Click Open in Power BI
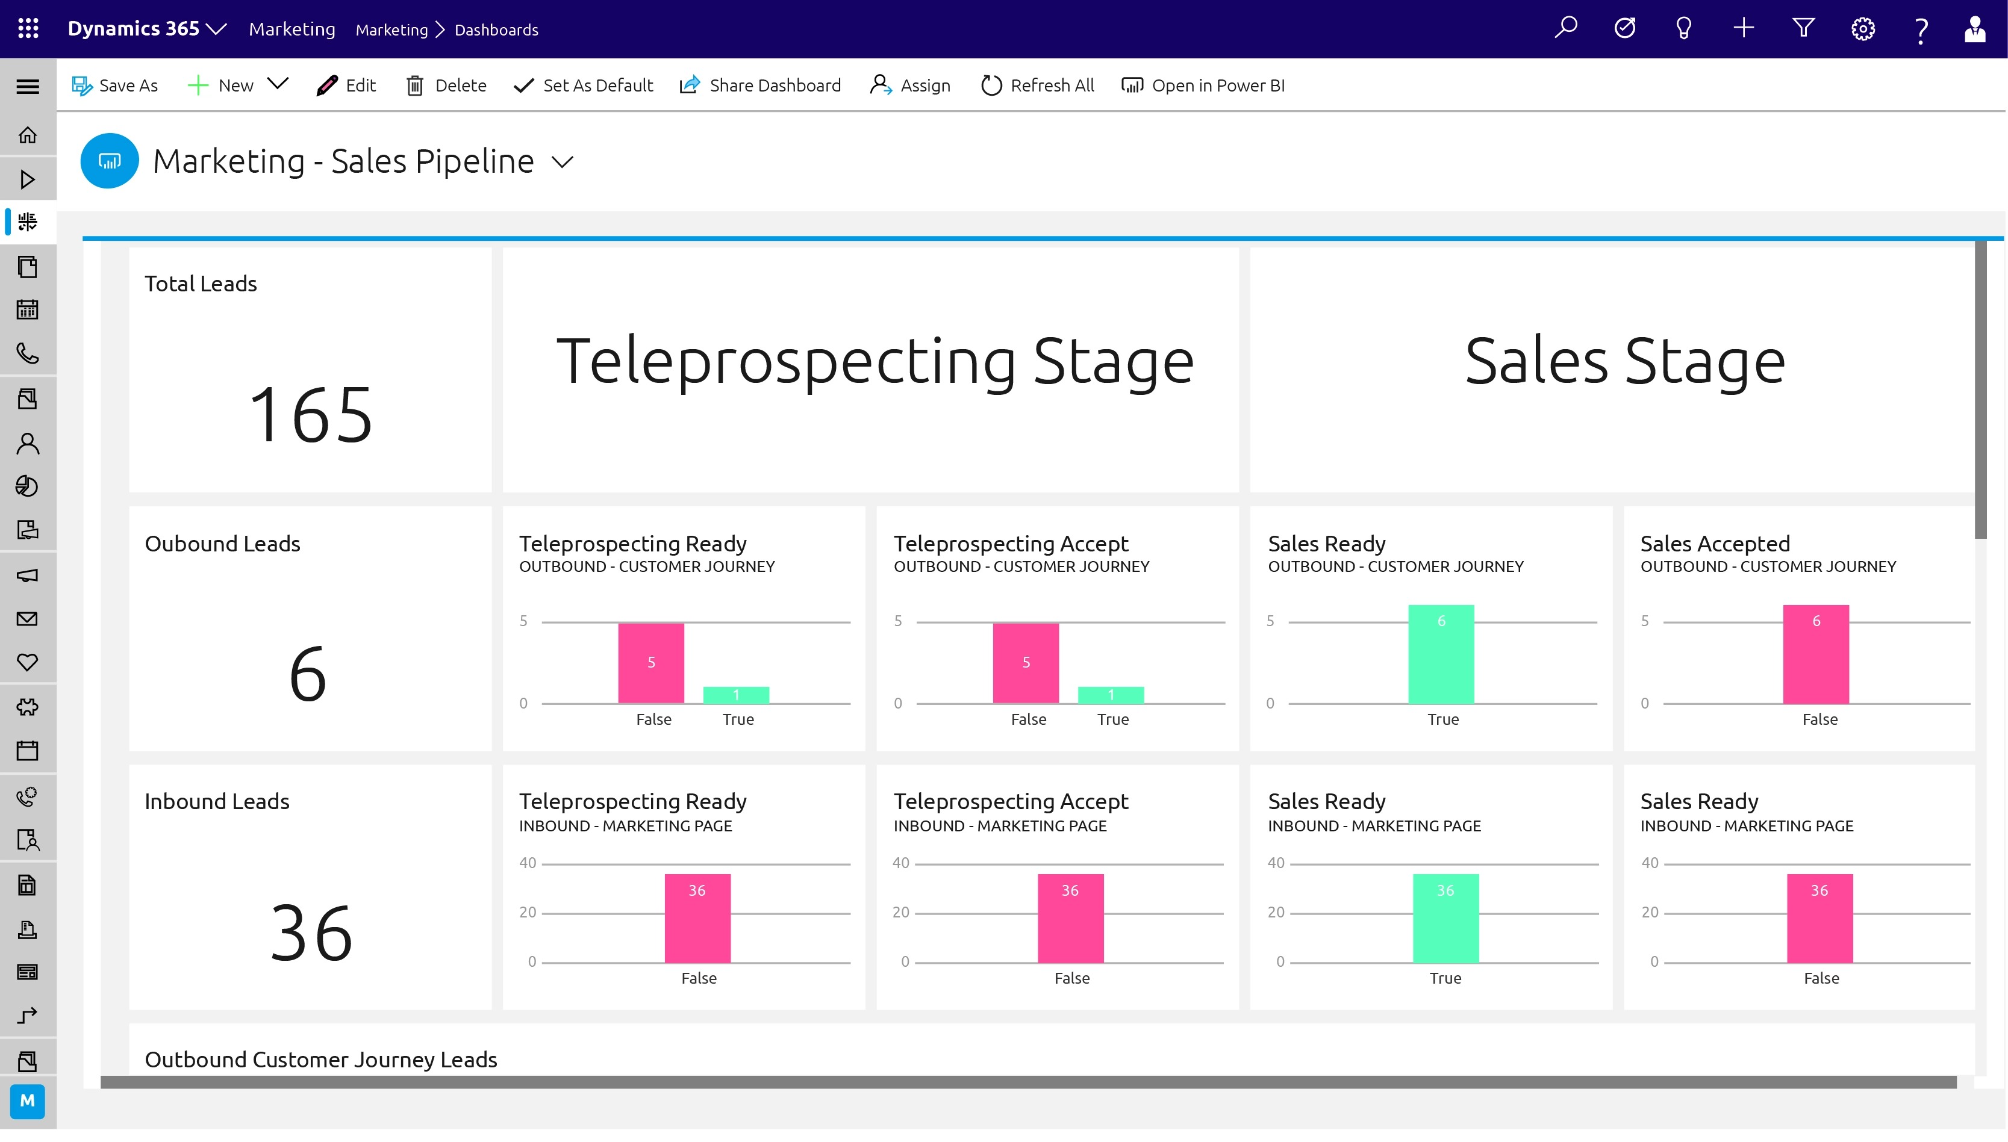2008x1142 pixels. pyautogui.click(x=1203, y=85)
